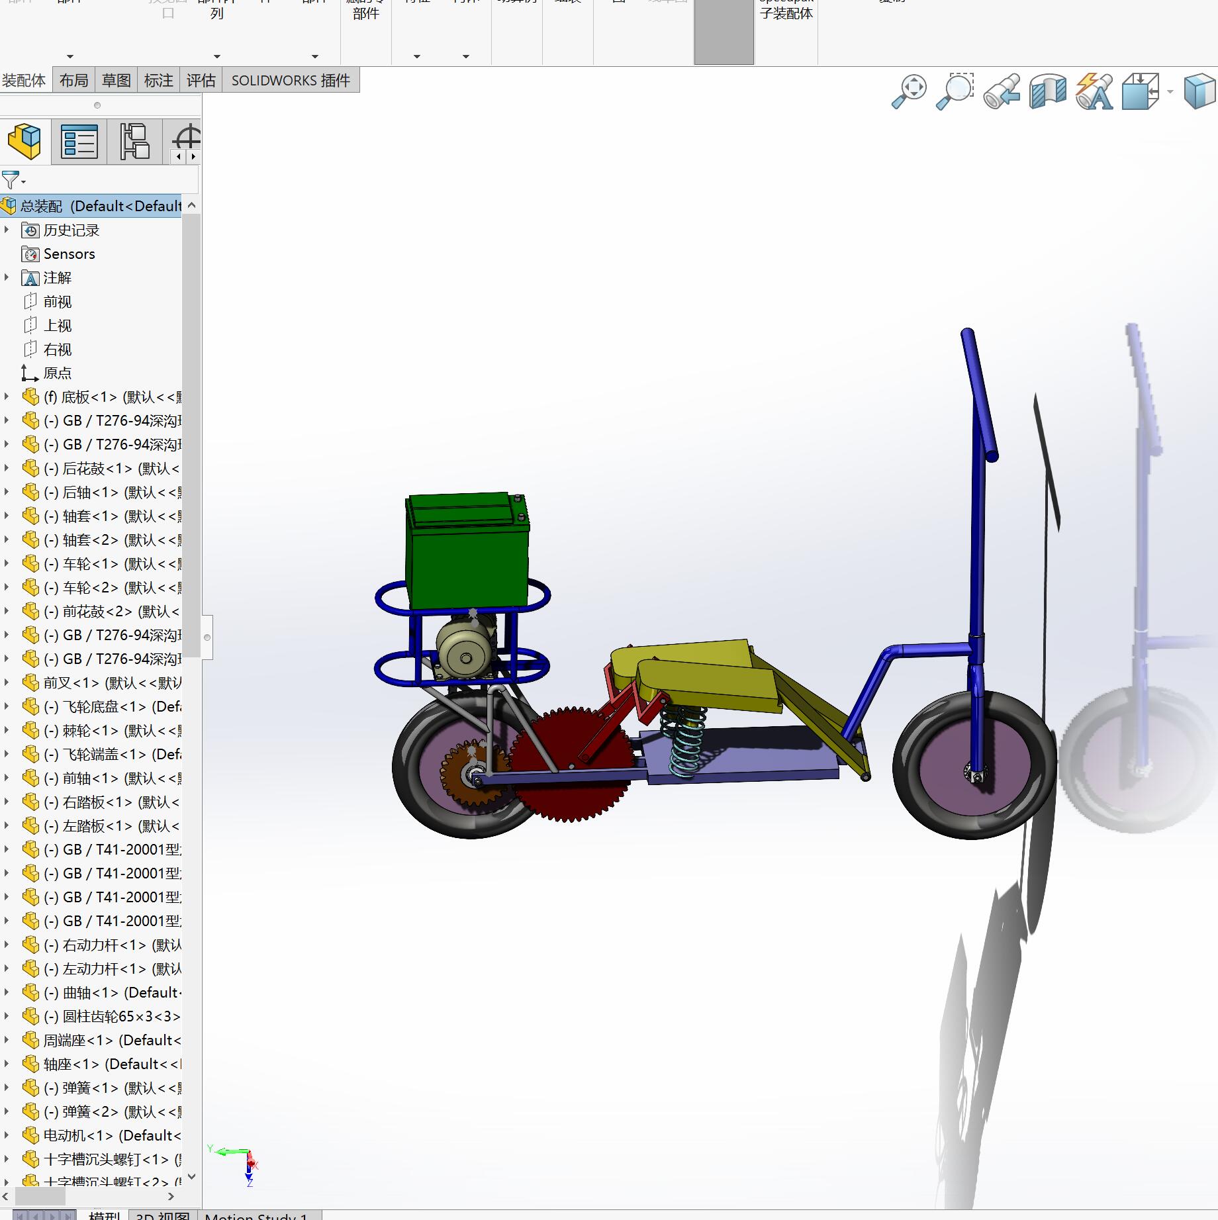Click the tree scrollbar up arrow
Image resolution: width=1218 pixels, height=1220 pixels.
tap(192, 205)
